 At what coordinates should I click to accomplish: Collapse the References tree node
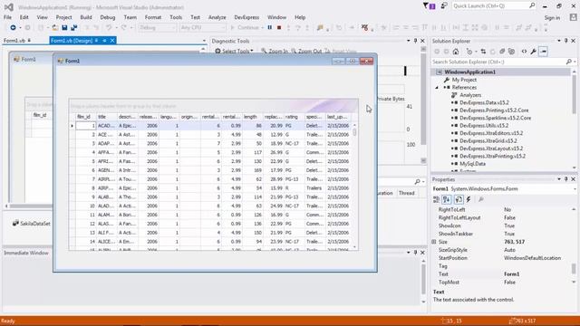pos(437,88)
